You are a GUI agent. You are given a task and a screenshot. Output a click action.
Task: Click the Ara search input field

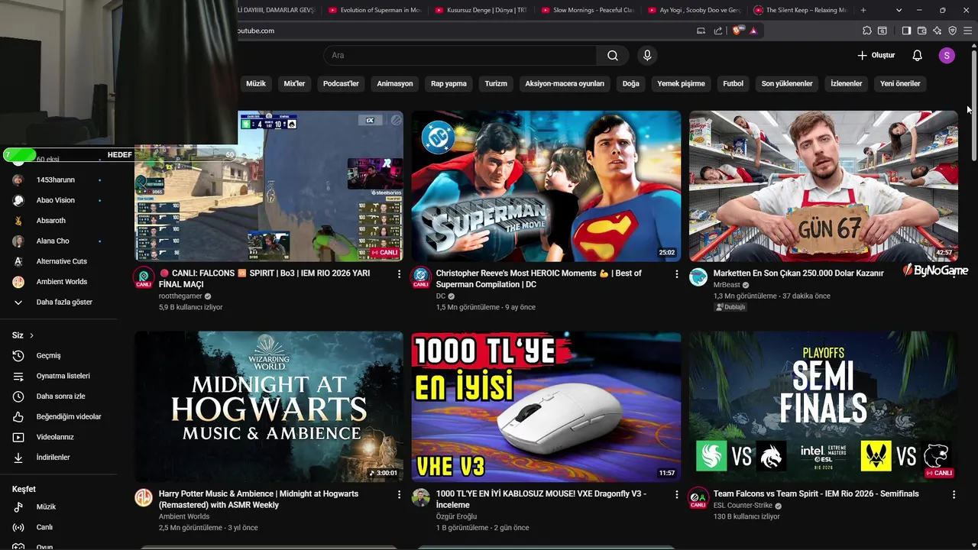461,55
